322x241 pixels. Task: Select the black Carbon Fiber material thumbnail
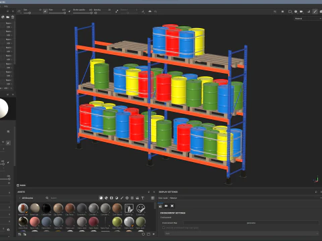point(46,208)
